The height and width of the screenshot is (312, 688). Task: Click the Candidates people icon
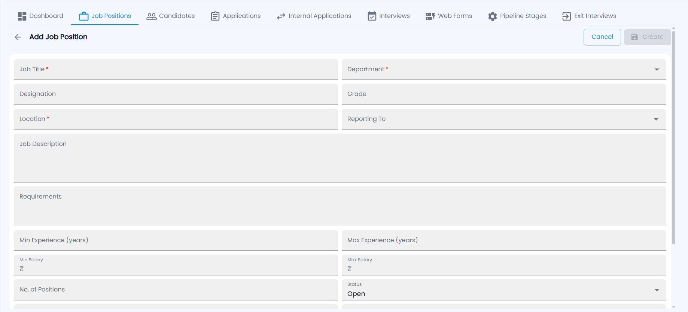151,16
